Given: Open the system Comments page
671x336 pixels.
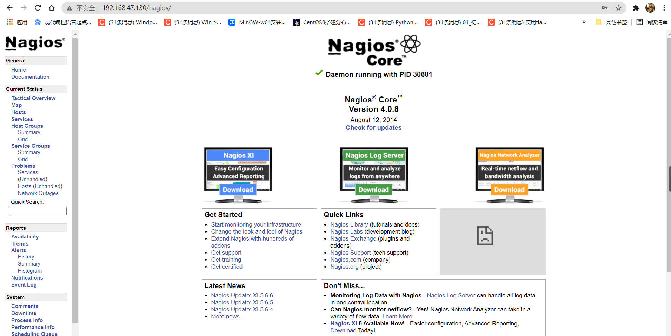Looking at the screenshot, I should (x=25, y=306).
